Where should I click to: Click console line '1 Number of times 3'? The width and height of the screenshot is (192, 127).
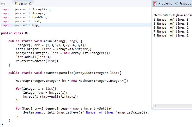171,20
